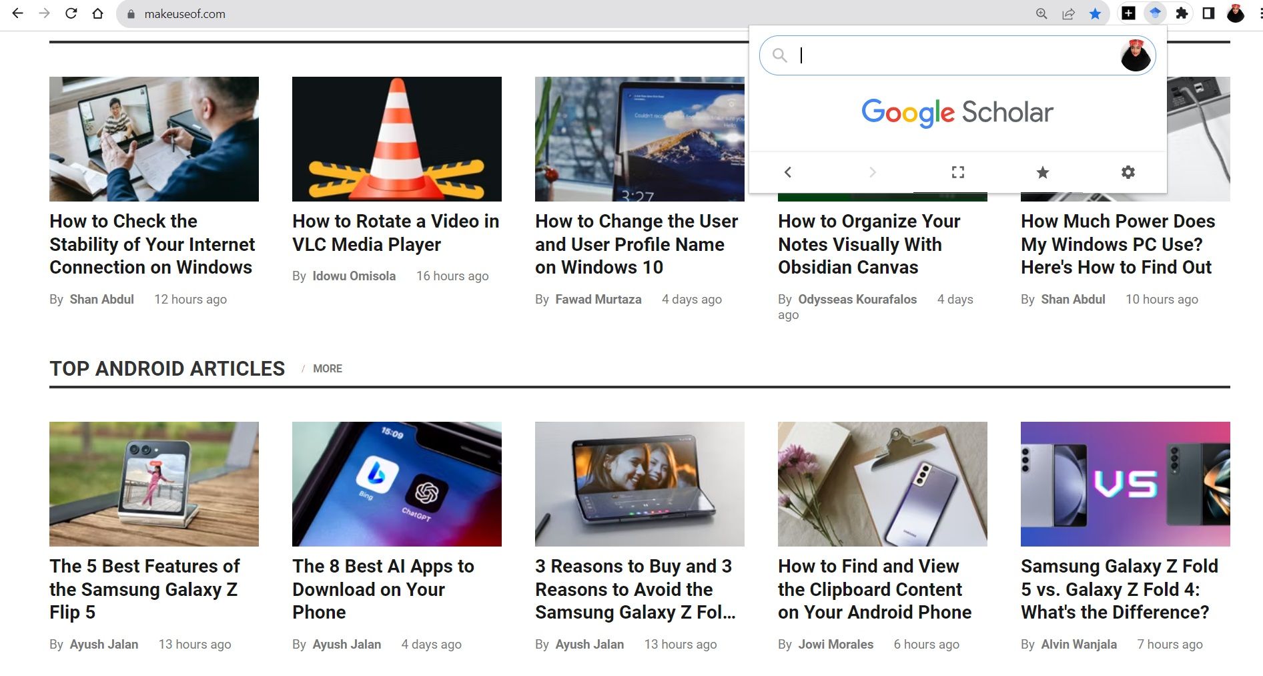Open the clipboard and phone thumbnail
The height and width of the screenshot is (676, 1263).
tap(883, 484)
